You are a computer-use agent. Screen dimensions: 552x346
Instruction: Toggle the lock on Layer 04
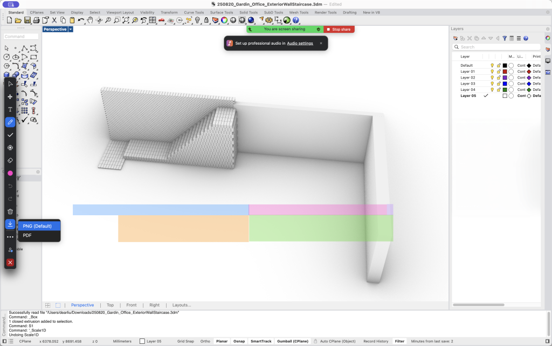499,90
